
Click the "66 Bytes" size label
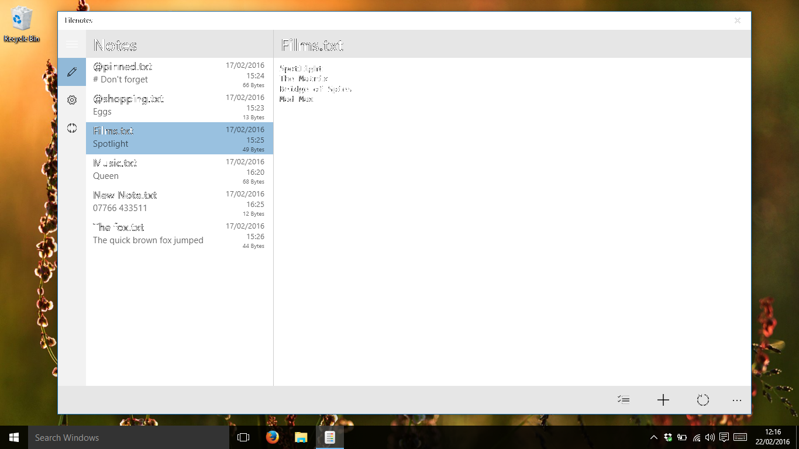[253, 85]
